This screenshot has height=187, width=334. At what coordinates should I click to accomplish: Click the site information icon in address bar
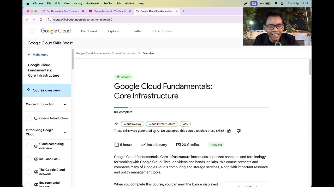[x=49, y=19]
